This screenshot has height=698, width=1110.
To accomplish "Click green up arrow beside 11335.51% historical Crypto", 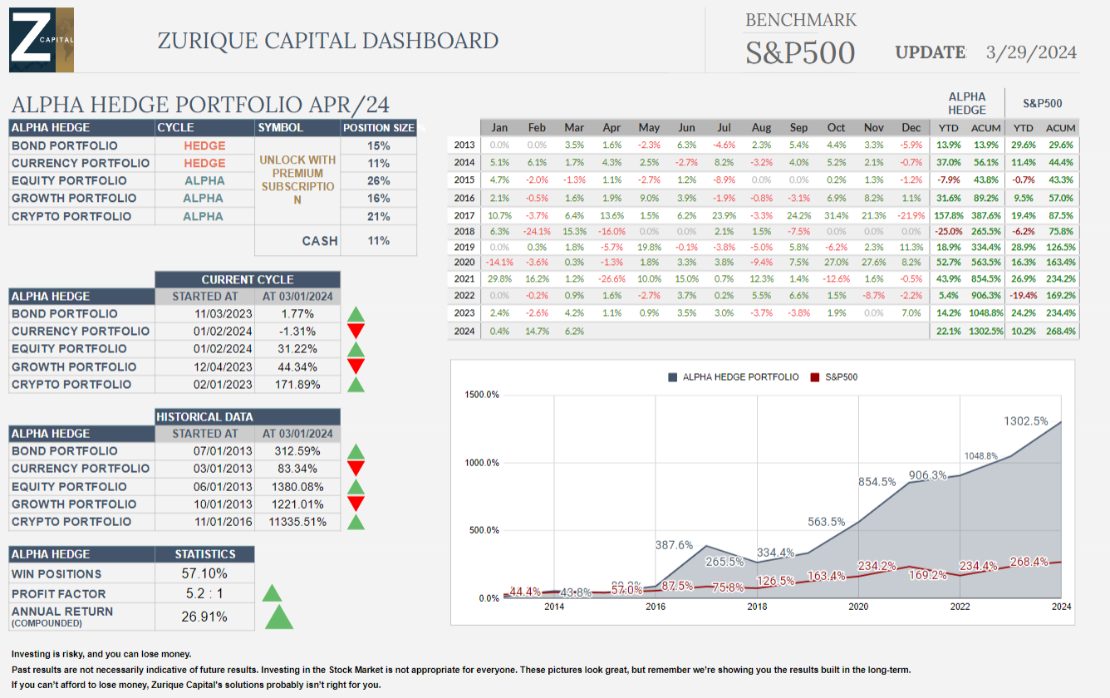I will (356, 522).
